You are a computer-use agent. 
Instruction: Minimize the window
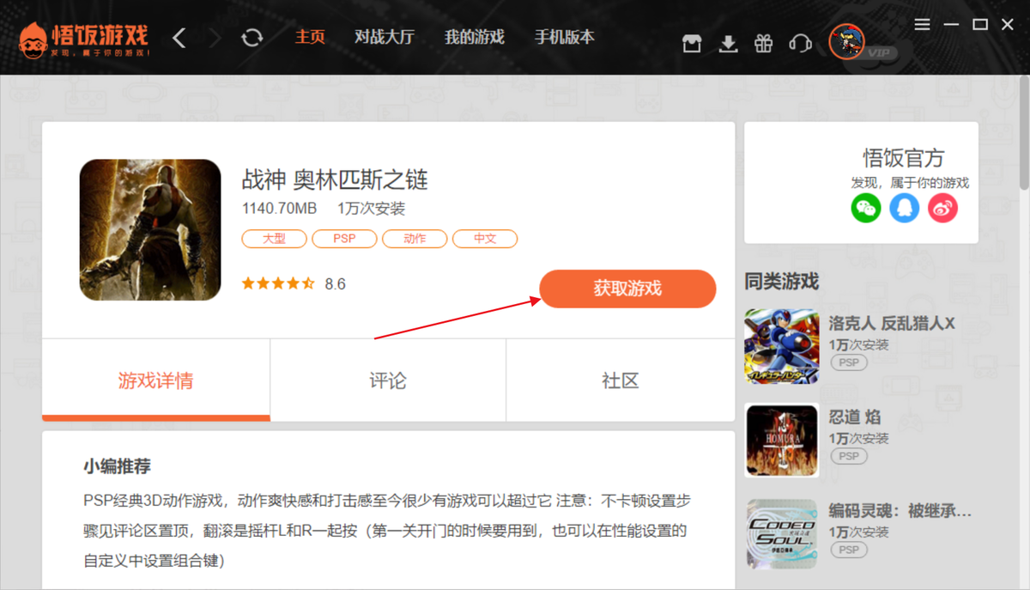pos(952,25)
